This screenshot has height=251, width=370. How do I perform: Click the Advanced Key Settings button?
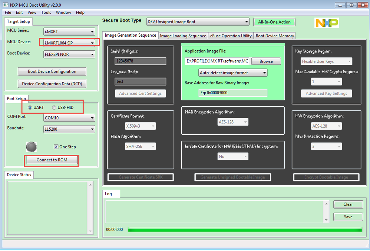pos(326,93)
